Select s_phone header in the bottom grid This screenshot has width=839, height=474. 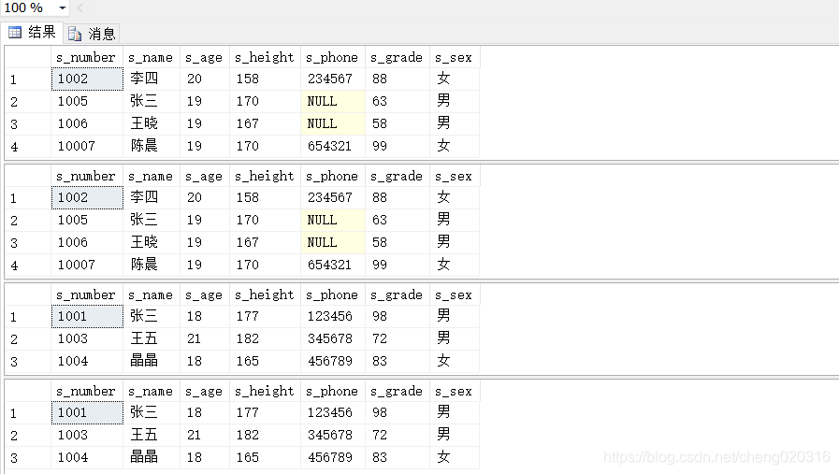coord(333,391)
